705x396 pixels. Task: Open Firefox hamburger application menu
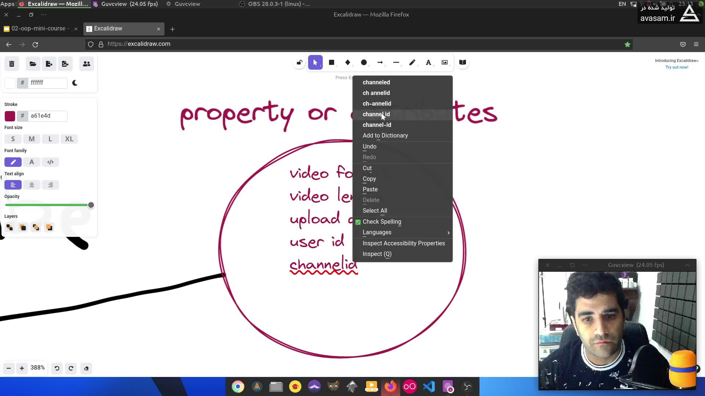(x=696, y=44)
